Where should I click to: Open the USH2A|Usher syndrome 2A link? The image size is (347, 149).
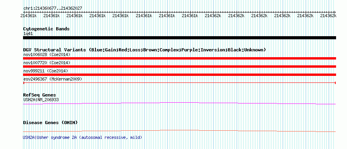click(82, 137)
